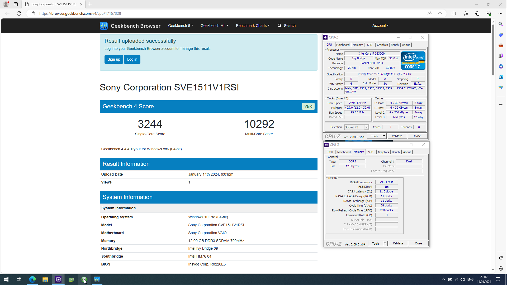Open SPD tab in upper CPU-Z window
Viewport: 507px width, 285px height.
tap(370, 45)
